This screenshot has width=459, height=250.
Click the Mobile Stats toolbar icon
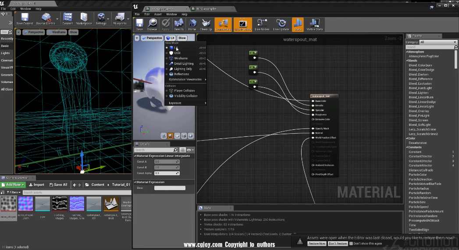(313, 24)
